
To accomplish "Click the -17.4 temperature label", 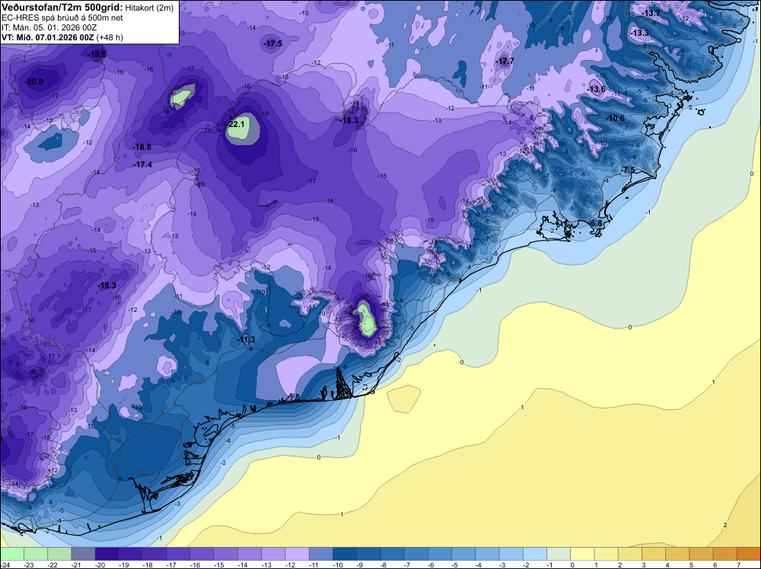I will [143, 165].
